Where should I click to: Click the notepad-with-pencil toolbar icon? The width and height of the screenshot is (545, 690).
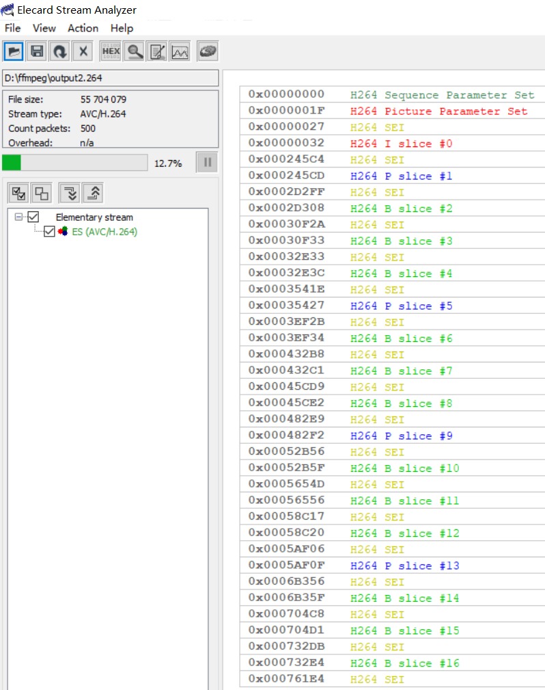pos(157,51)
